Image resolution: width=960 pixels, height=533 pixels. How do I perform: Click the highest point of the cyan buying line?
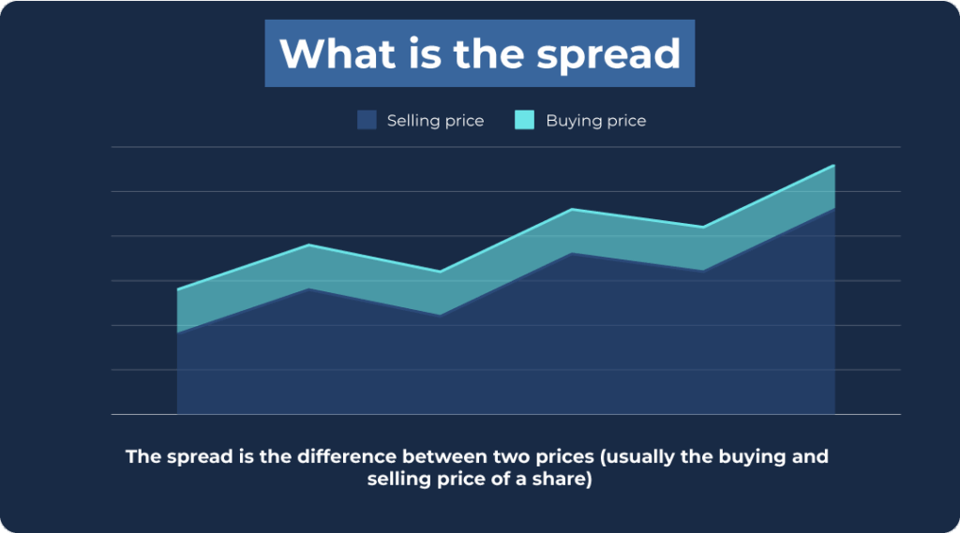tap(833, 166)
